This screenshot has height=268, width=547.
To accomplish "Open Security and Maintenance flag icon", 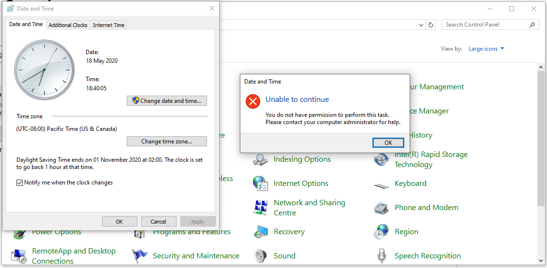I will tap(140, 256).
